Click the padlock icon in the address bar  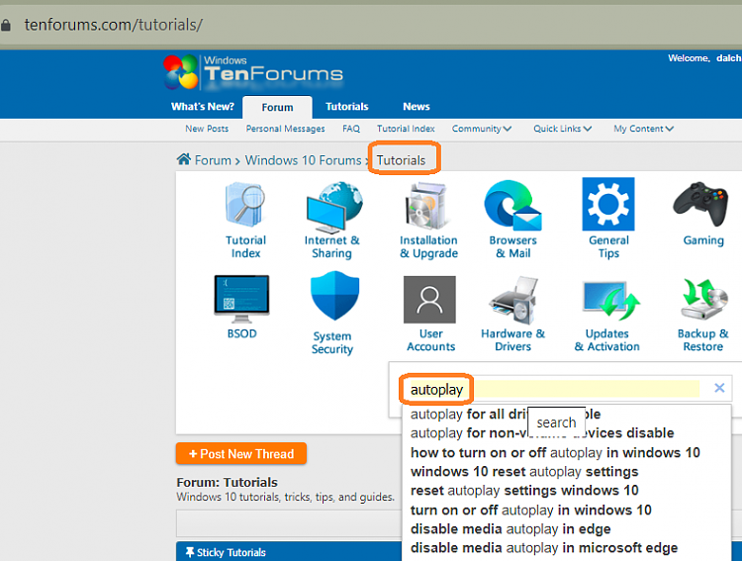(x=6, y=25)
